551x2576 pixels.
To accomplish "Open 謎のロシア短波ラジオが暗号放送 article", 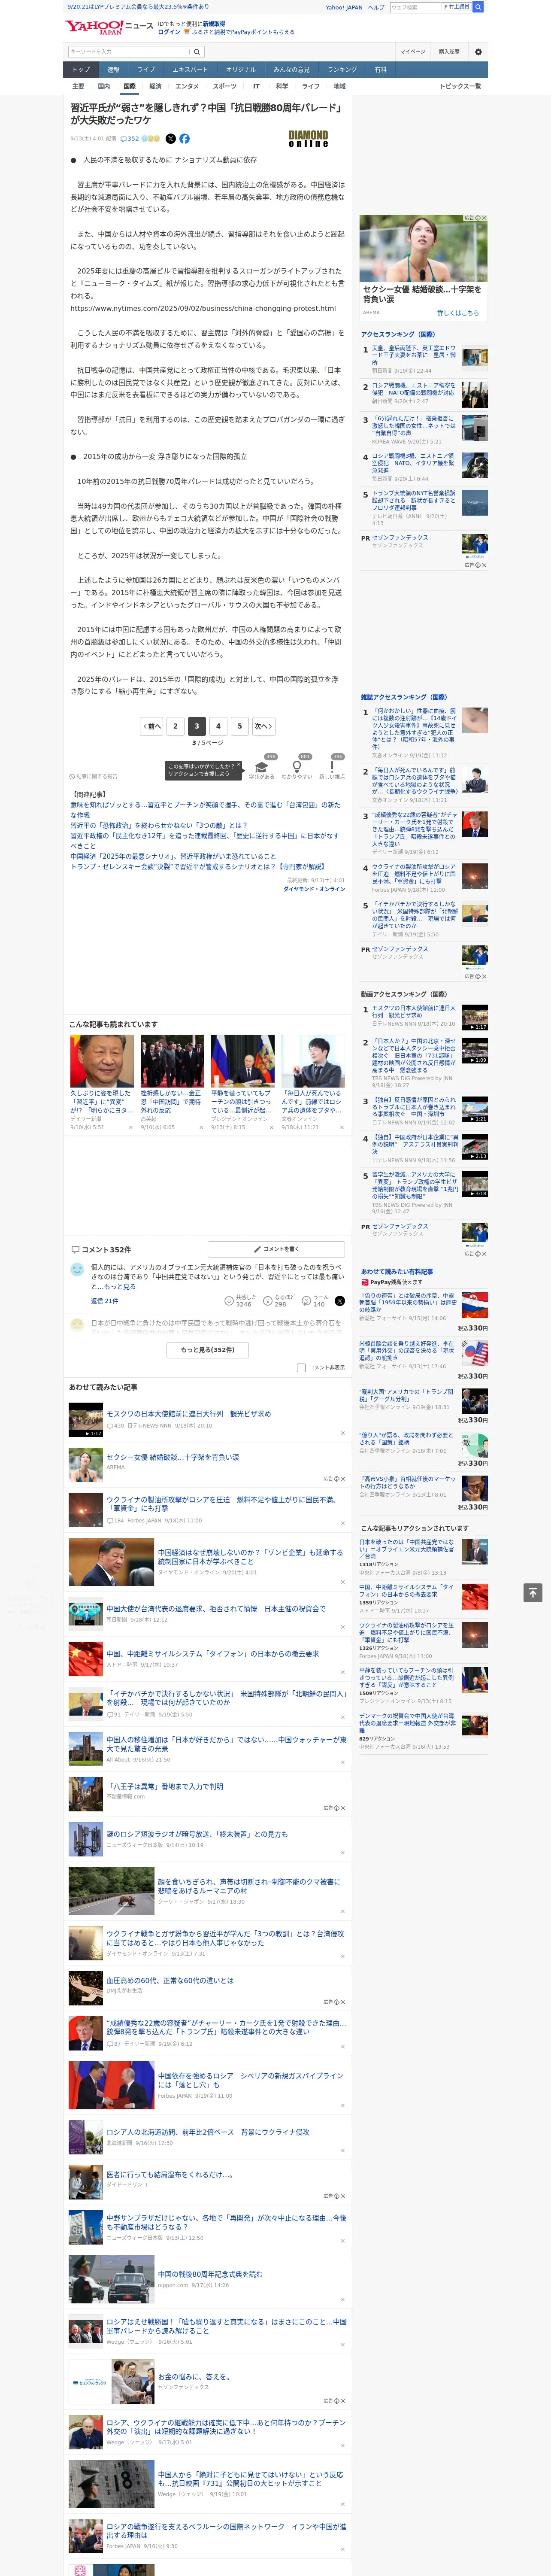I will (x=197, y=1834).
